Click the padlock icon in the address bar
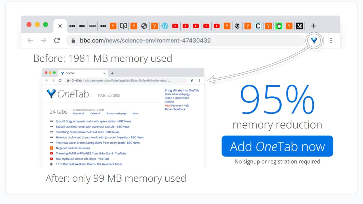This screenshot has width=363, height=204. 73,40
